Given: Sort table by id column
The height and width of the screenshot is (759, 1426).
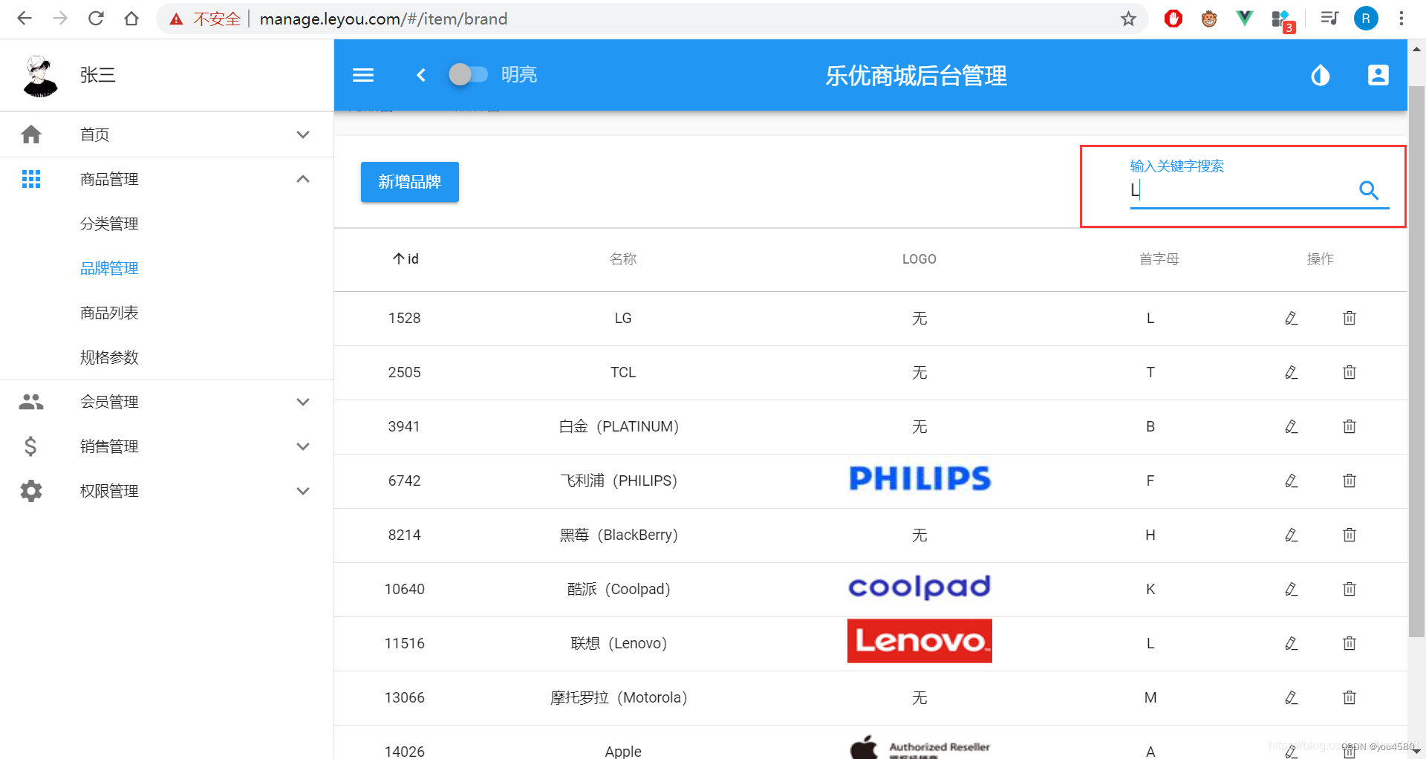Looking at the screenshot, I should point(406,258).
